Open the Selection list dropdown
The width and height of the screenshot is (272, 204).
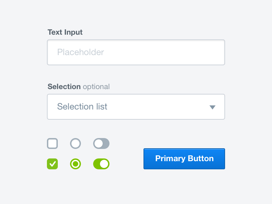136,107
